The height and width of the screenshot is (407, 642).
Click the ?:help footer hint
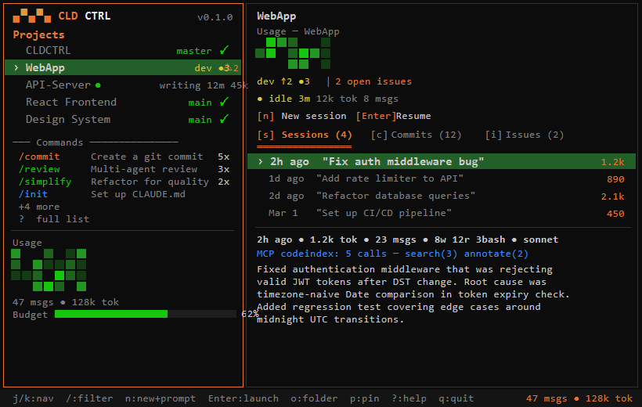click(x=409, y=398)
